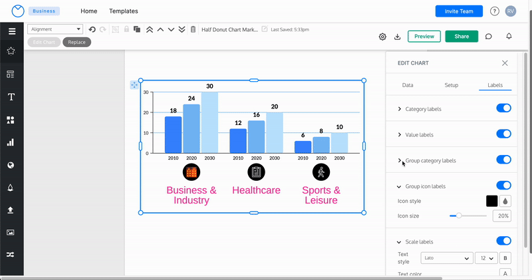Screen dimensions: 532x280
Task: Open the comments speech bubble icon
Action: (x=489, y=37)
